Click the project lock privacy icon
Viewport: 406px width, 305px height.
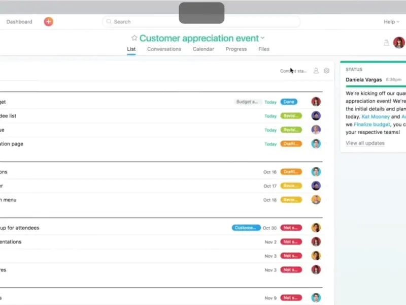coord(386,43)
